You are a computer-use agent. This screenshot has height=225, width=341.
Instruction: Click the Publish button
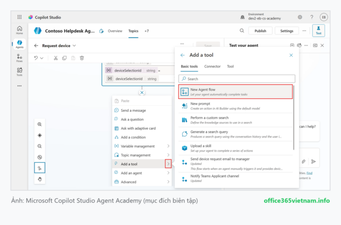(x=260, y=31)
